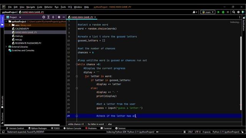Close the HANG MAN GAME .PY tab

[x=95, y=17]
